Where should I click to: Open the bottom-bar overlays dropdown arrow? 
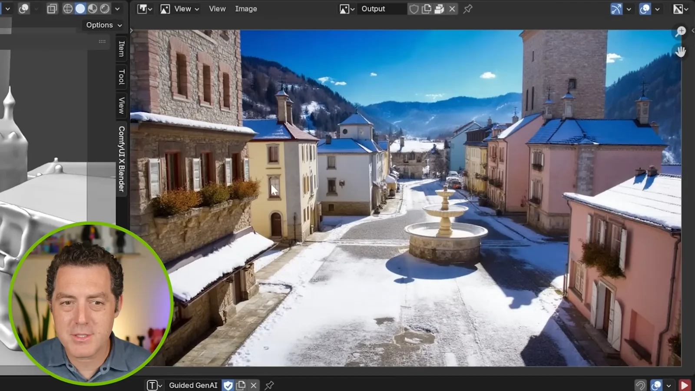point(669,385)
